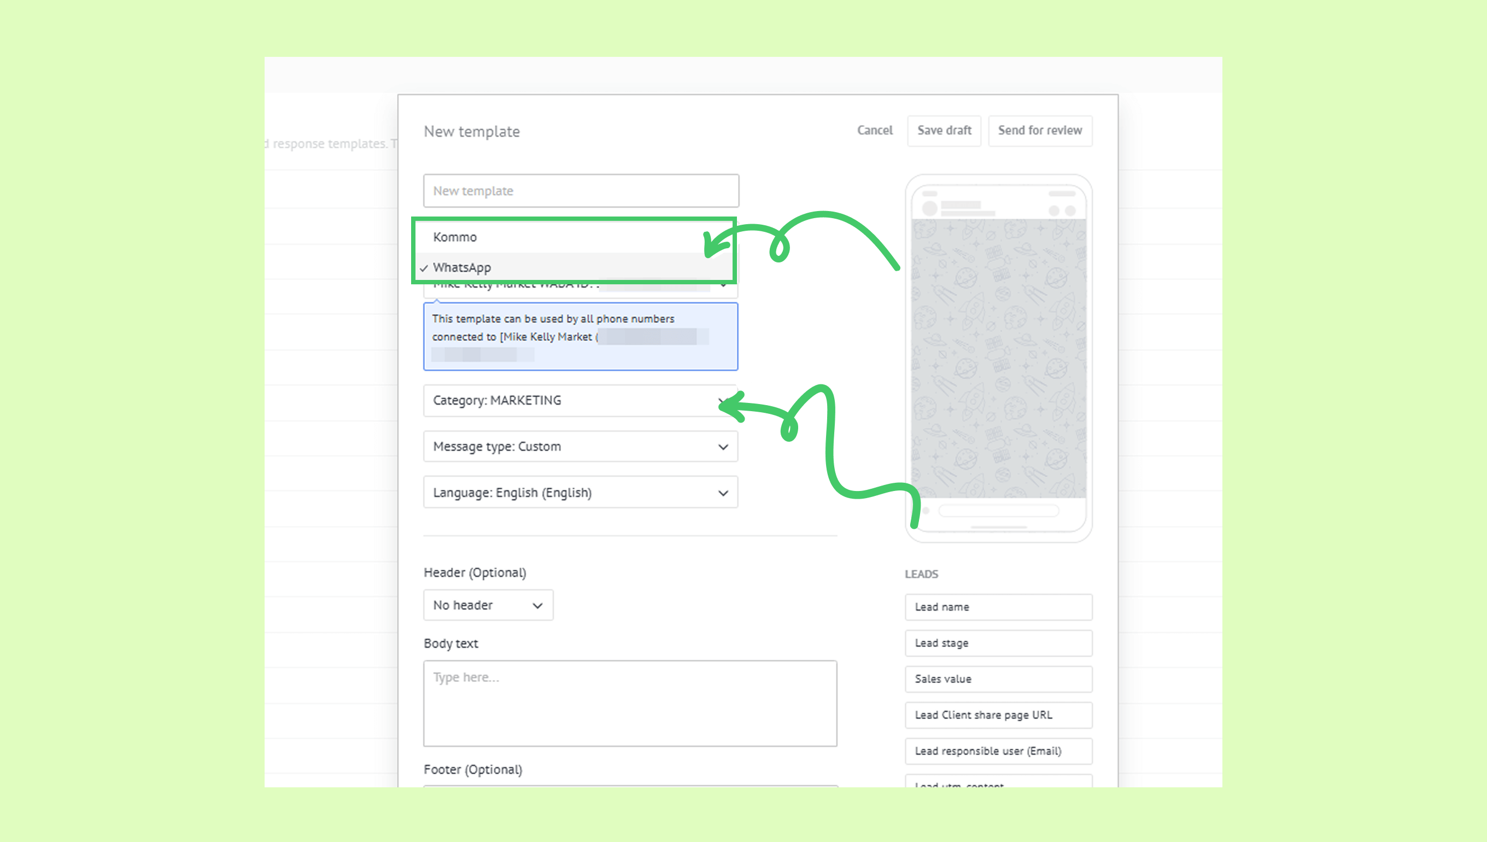
Task: Insert the Sales value placeholder
Action: click(998, 679)
